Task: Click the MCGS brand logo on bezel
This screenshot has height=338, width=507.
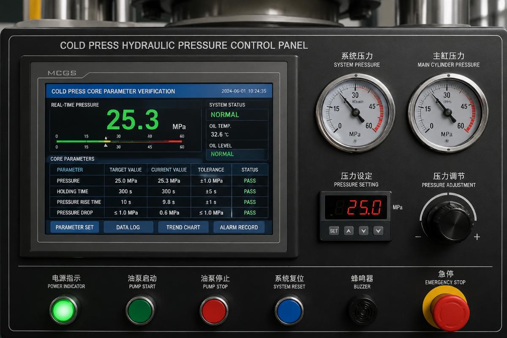Action: click(x=62, y=73)
